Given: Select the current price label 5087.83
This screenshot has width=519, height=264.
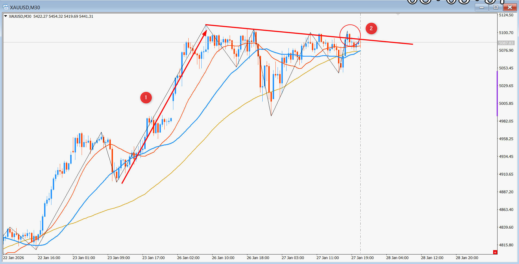Looking at the screenshot, I should [x=506, y=43].
